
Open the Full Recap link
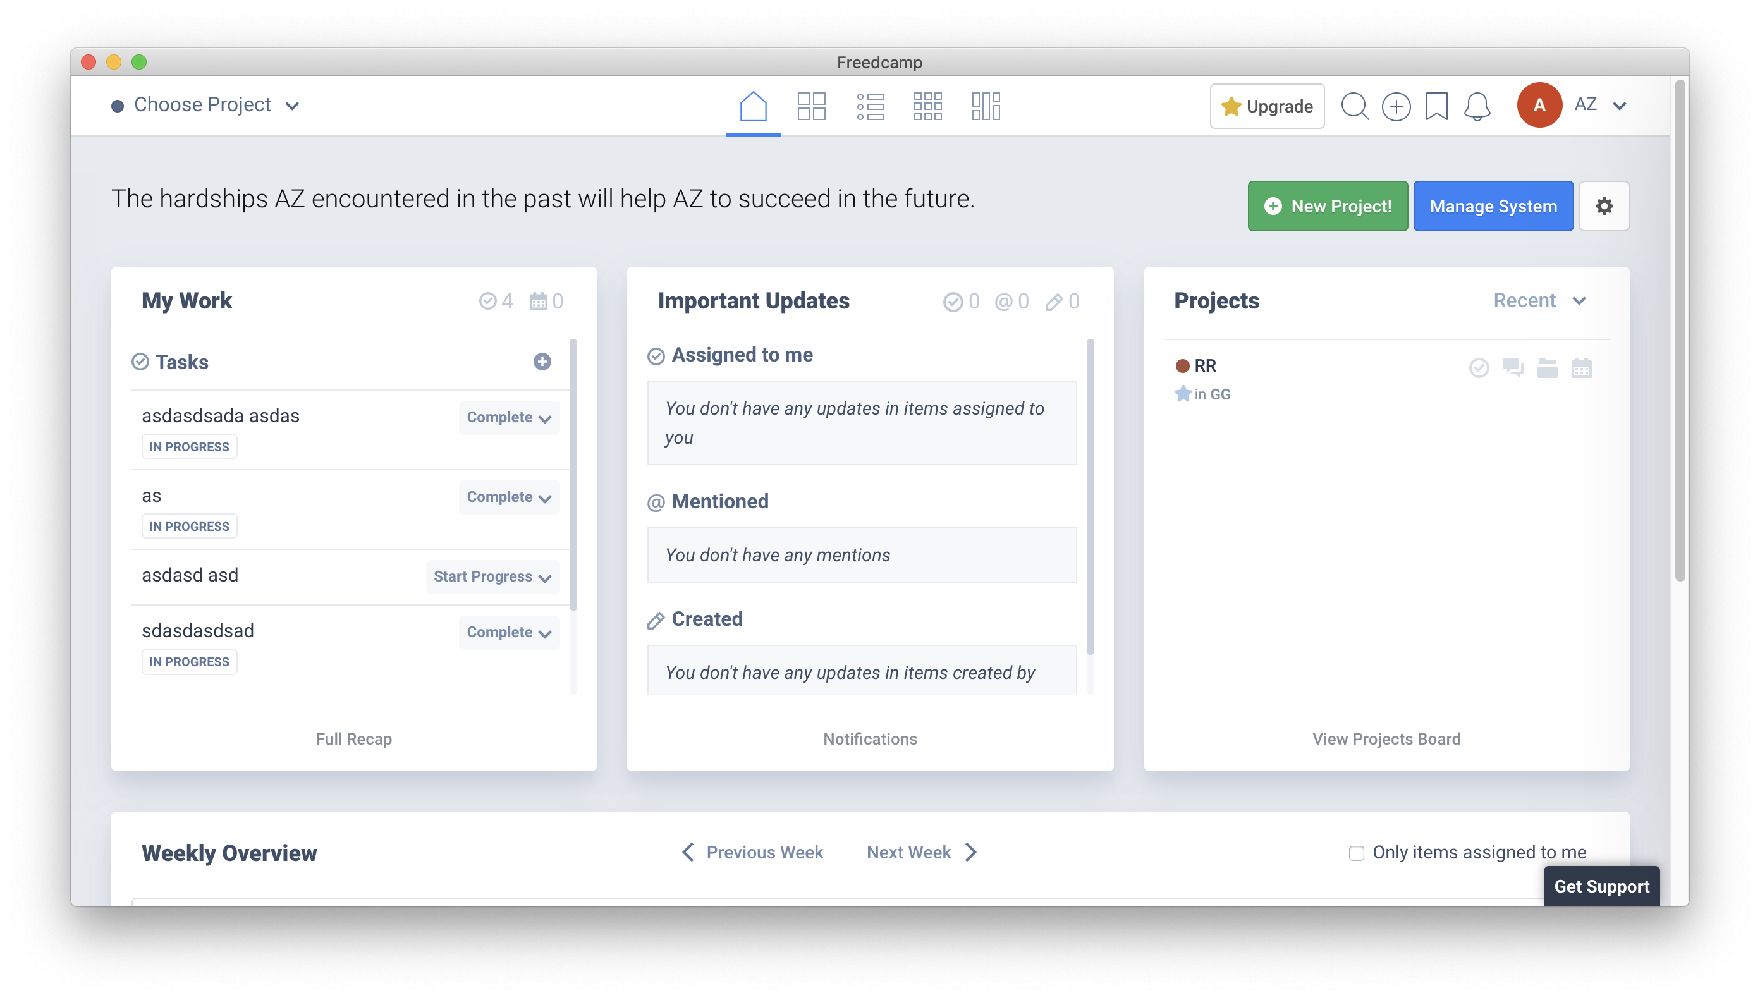coord(353,739)
